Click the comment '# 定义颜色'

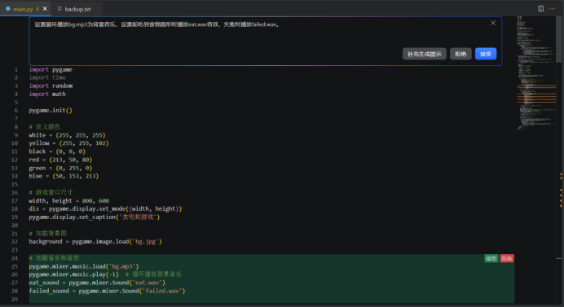pyautogui.click(x=45, y=127)
